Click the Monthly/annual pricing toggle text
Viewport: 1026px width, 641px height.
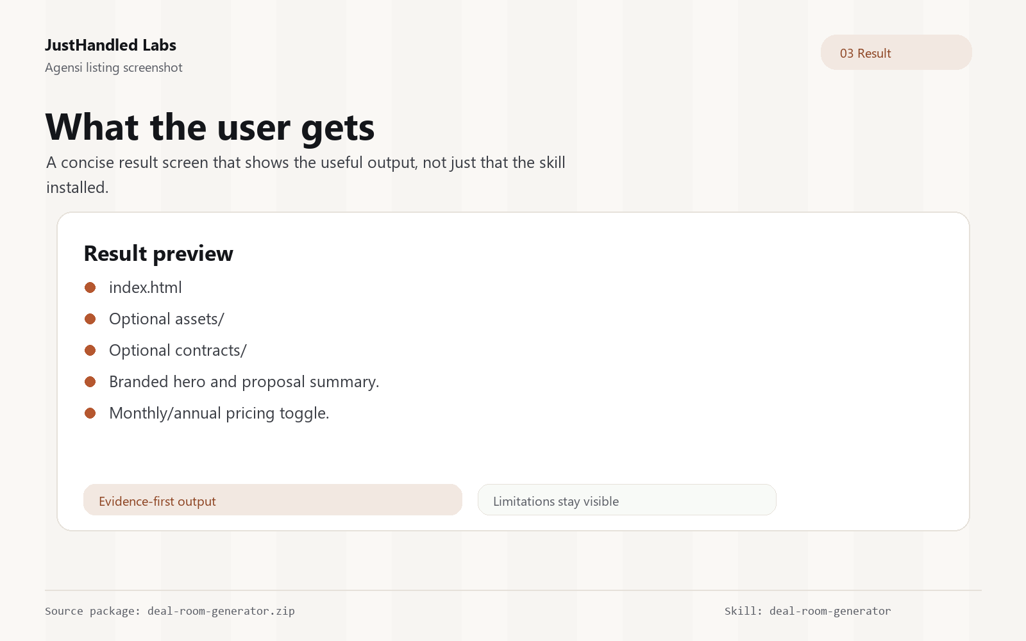pos(219,413)
